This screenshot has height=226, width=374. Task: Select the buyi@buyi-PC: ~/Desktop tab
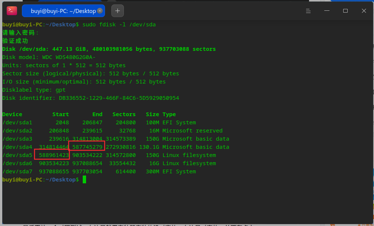(63, 11)
